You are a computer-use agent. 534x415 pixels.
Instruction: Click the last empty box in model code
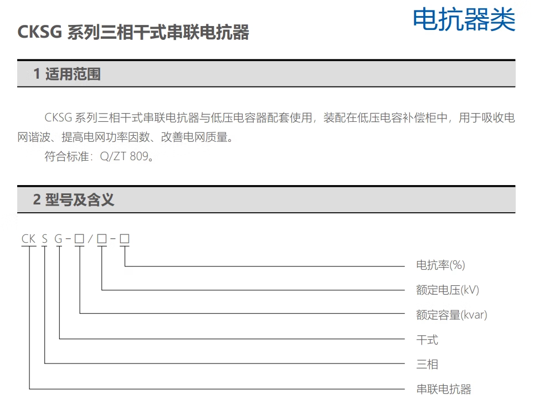[x=125, y=239]
